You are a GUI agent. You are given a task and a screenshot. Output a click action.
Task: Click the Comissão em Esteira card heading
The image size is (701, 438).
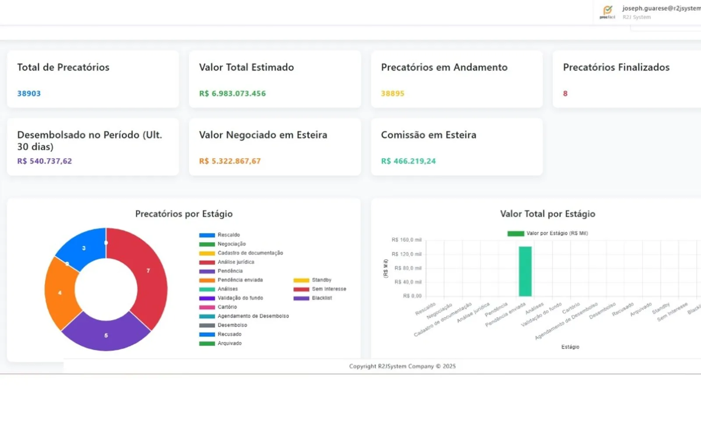click(428, 135)
